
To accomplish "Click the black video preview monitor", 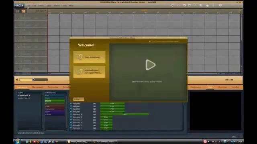I will point(215,111).
